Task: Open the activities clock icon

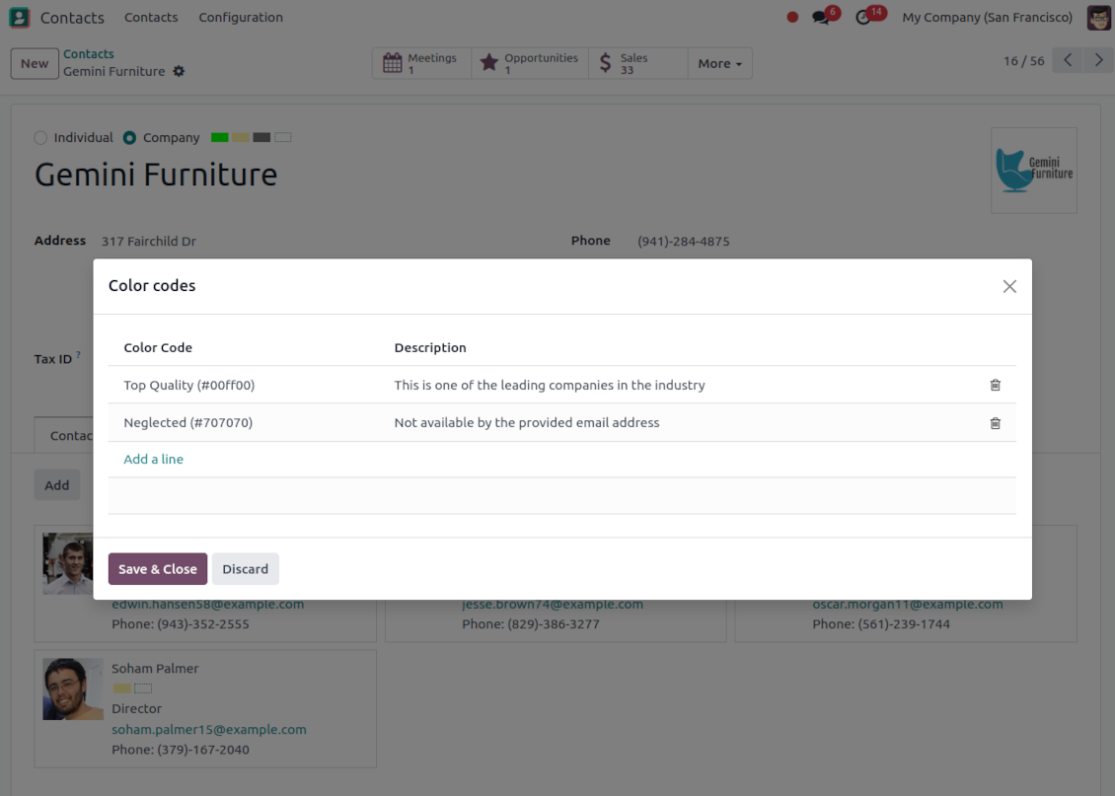Action: click(x=863, y=18)
